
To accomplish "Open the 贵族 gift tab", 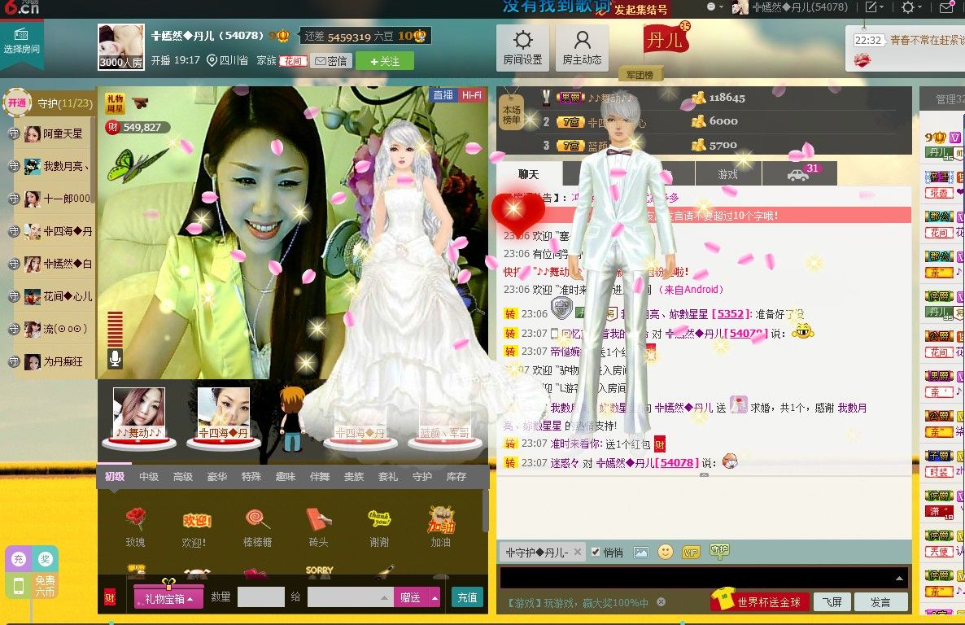I will 354,476.
